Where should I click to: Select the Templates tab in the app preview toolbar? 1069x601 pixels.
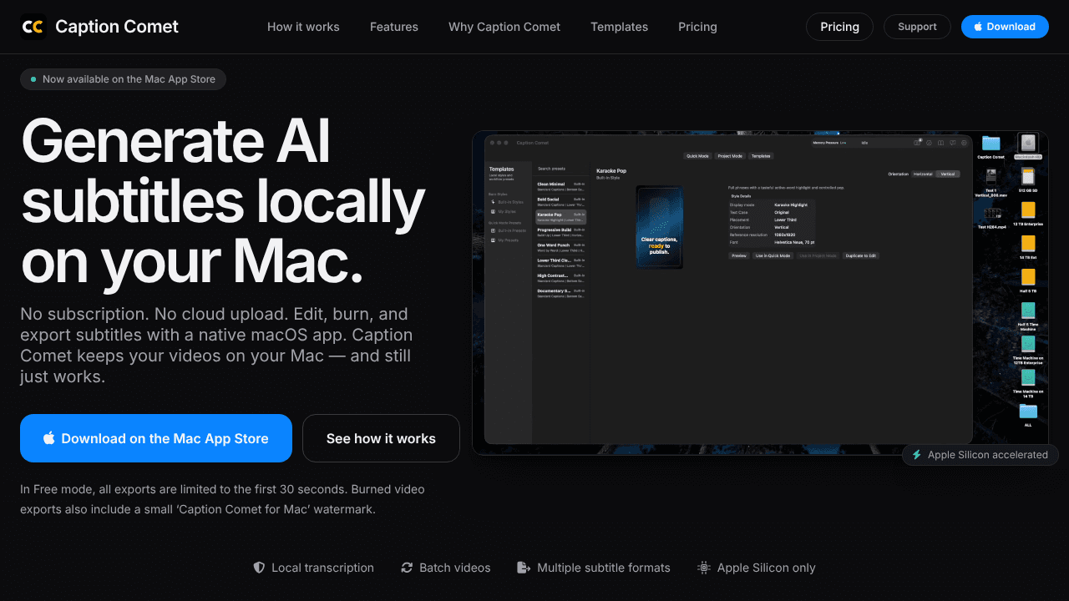761,156
